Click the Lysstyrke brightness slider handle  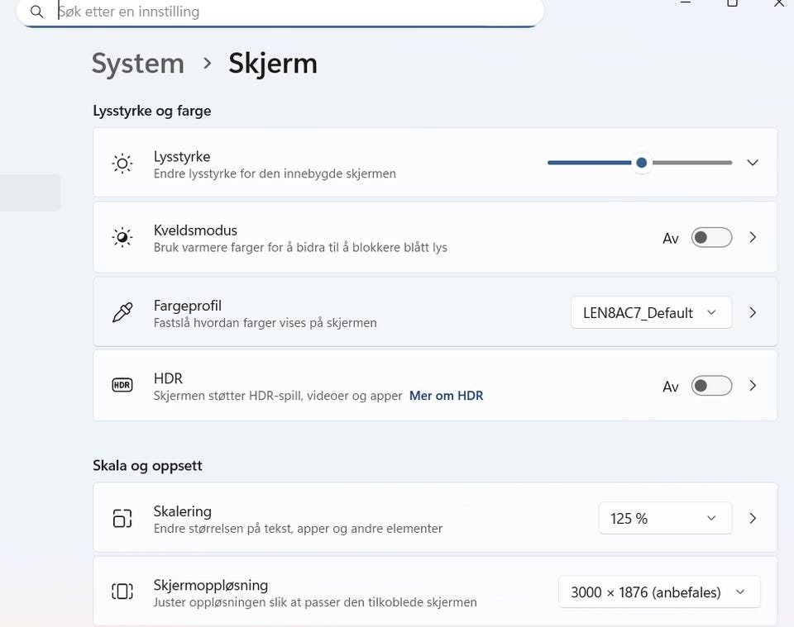[x=642, y=163]
